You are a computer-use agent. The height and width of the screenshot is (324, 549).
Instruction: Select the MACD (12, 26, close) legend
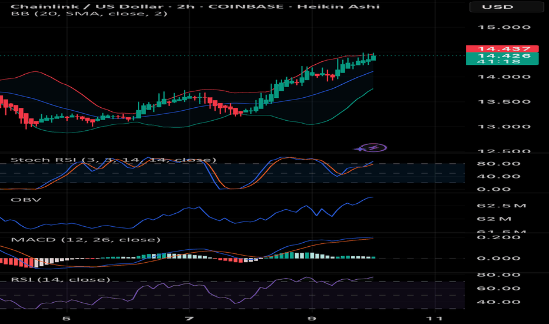[x=85, y=240]
